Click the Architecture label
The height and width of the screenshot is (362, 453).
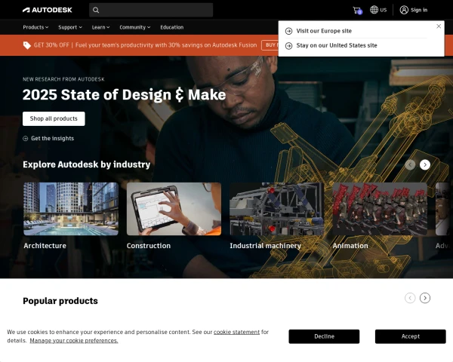pos(45,246)
